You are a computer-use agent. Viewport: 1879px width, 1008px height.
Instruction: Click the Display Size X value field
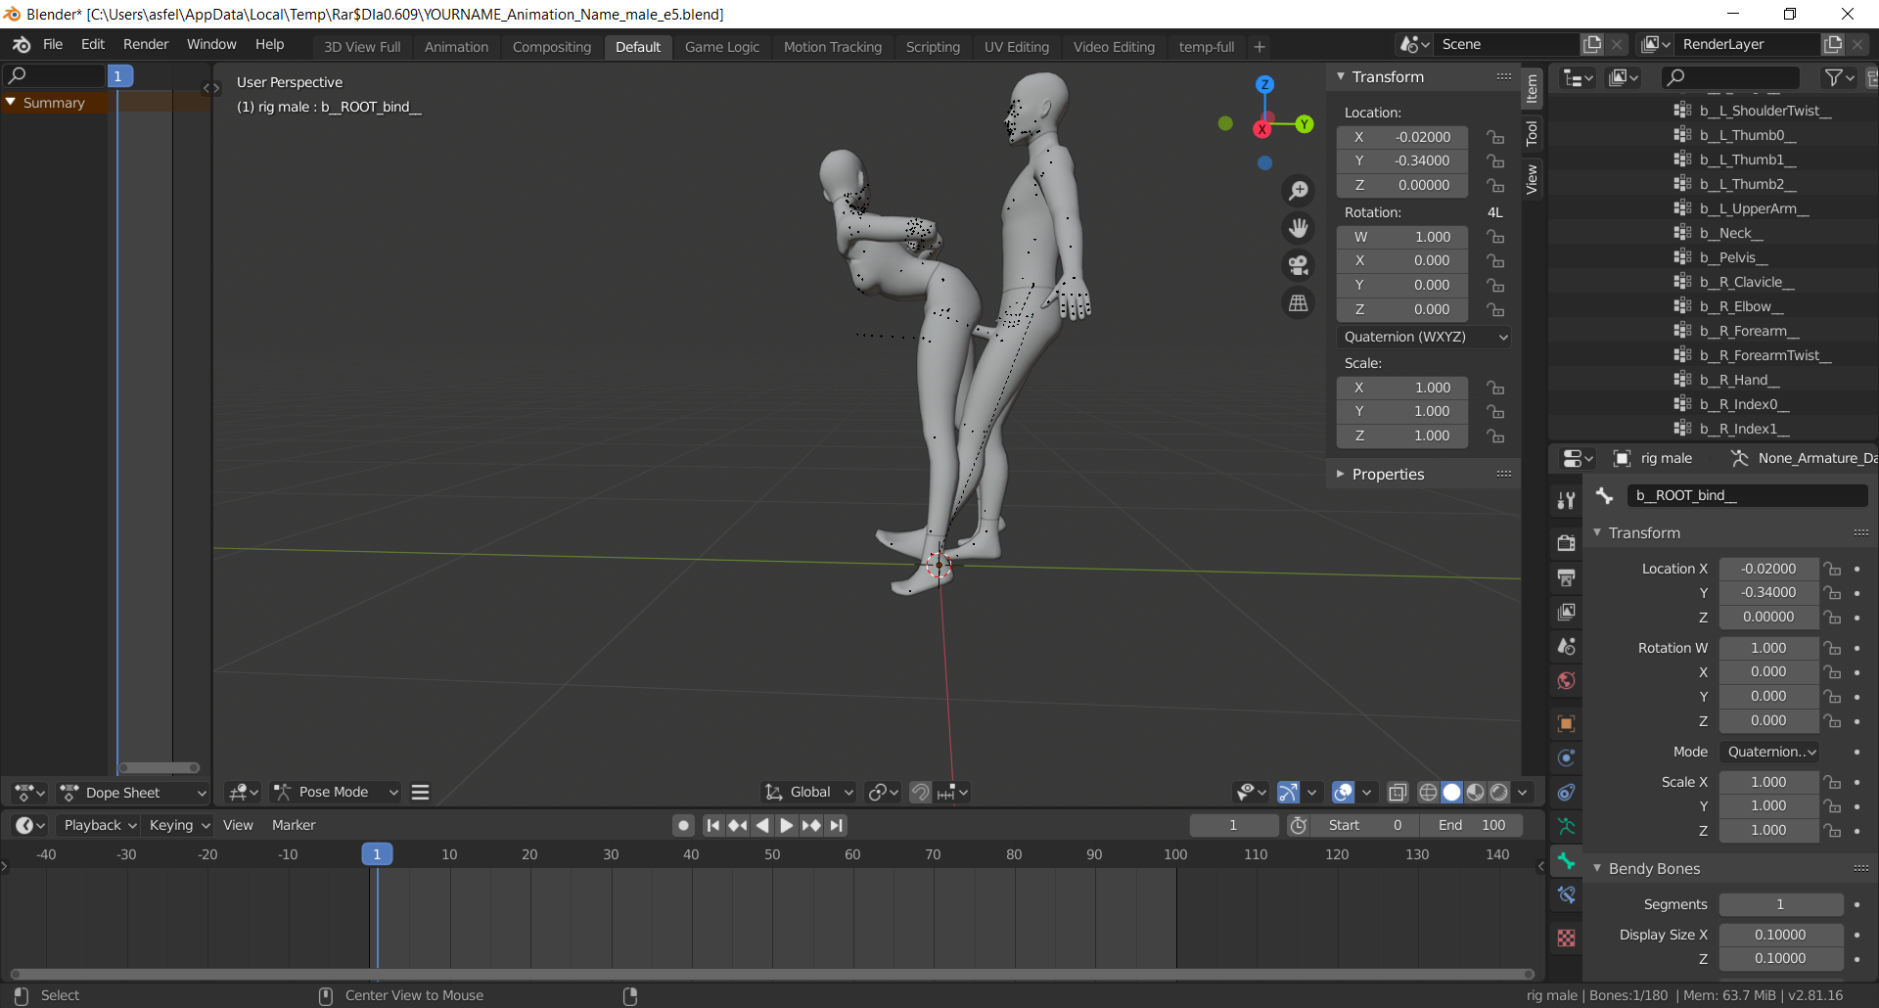(1780, 935)
